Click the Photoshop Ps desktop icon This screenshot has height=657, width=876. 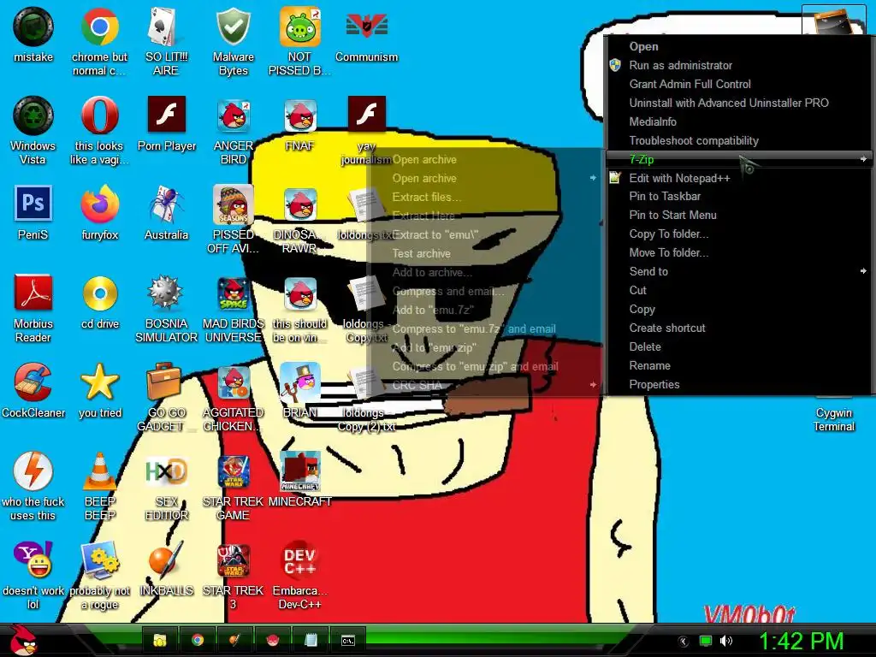[33, 204]
